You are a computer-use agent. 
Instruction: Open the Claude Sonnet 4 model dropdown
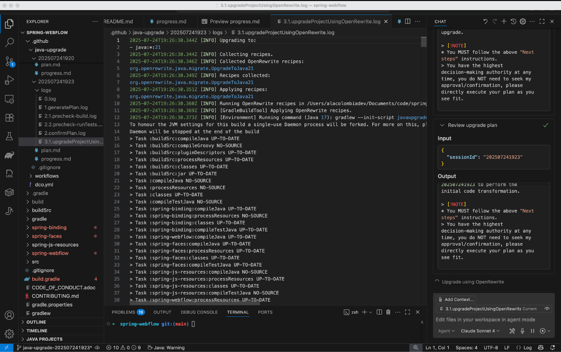pos(480,331)
